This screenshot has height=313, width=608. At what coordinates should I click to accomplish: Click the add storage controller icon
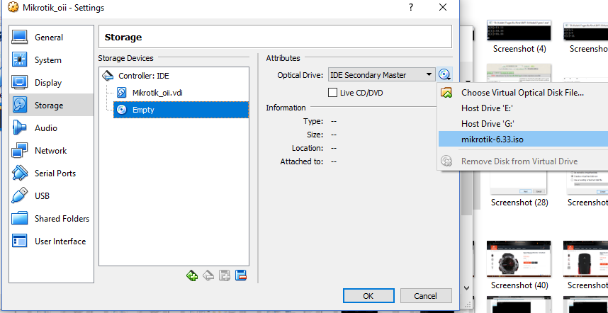pyautogui.click(x=191, y=275)
